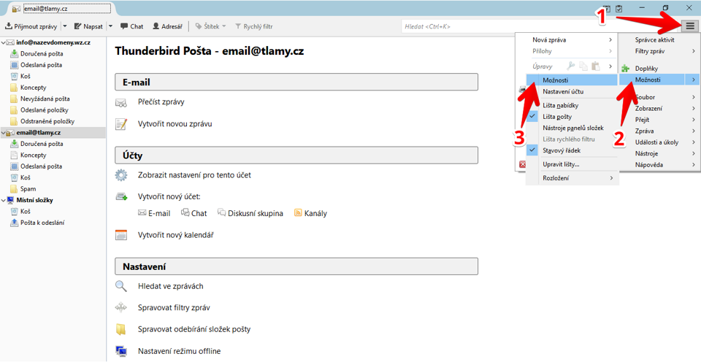The image size is (701, 362).
Task: Expand the Rozložení submenu
Action: [x=572, y=178]
